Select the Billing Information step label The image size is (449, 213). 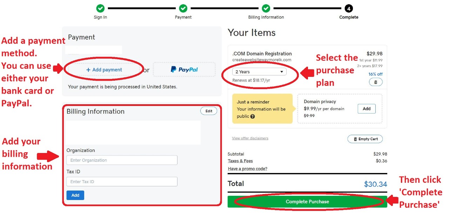click(266, 17)
